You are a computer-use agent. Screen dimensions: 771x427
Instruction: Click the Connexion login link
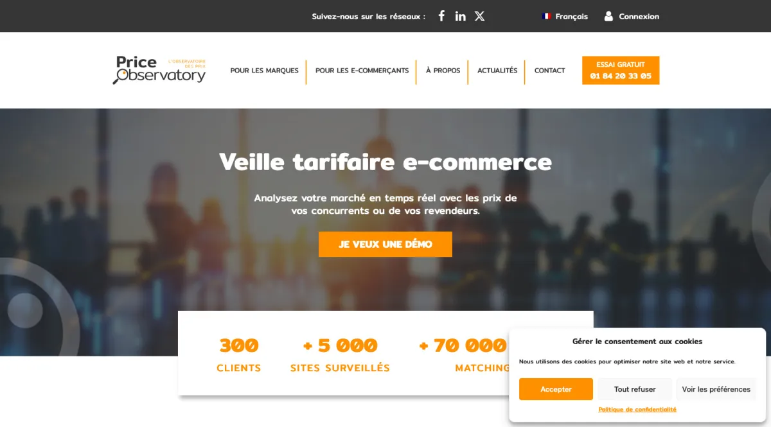(639, 17)
